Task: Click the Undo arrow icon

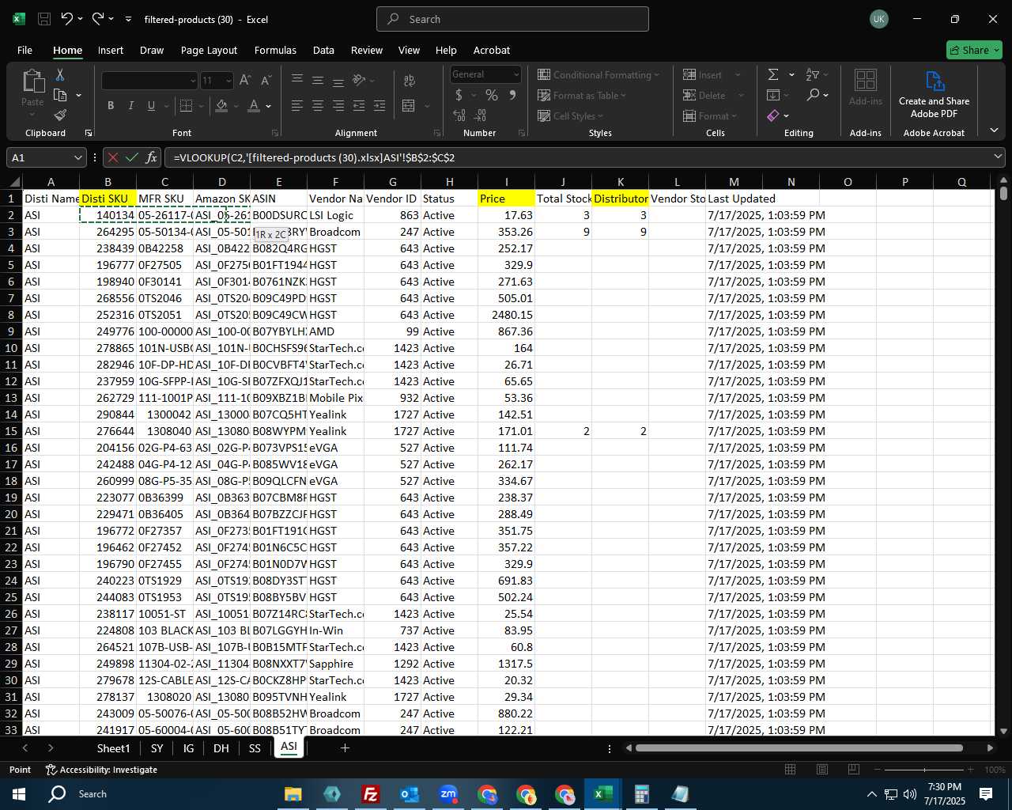Action: pyautogui.click(x=67, y=19)
